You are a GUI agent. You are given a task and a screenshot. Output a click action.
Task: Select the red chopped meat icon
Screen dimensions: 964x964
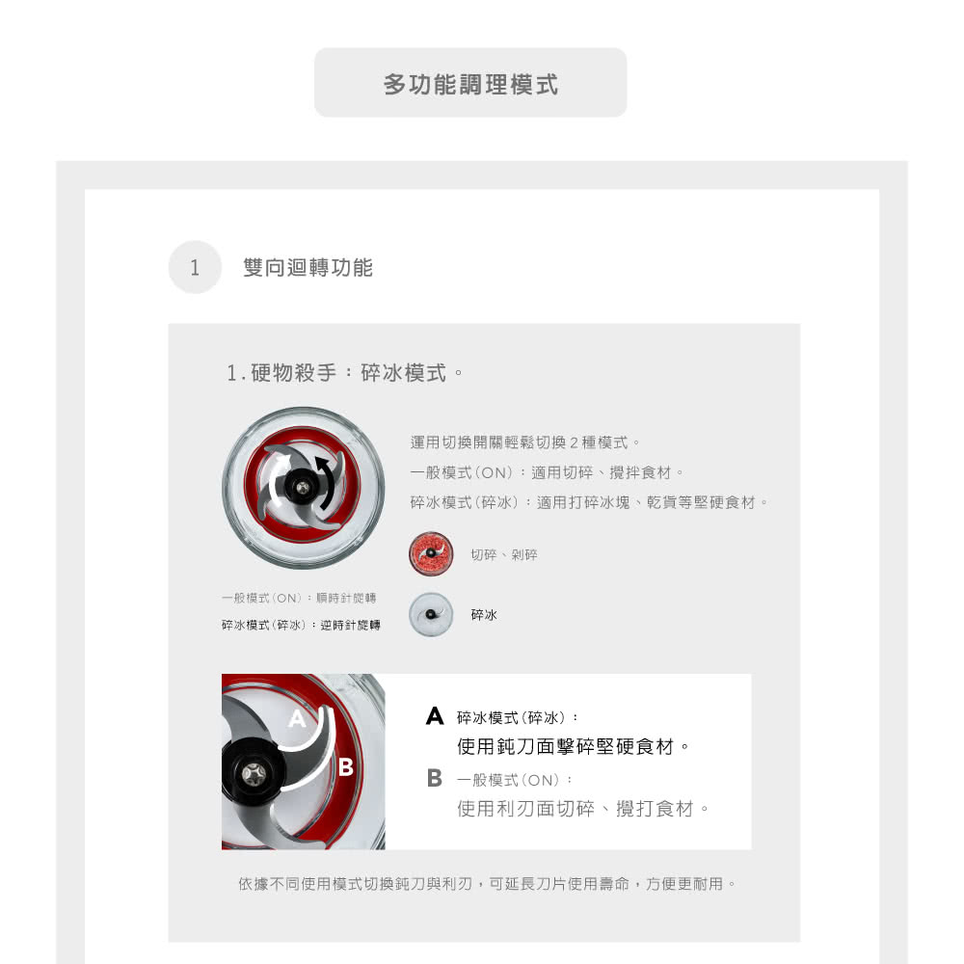point(431,553)
